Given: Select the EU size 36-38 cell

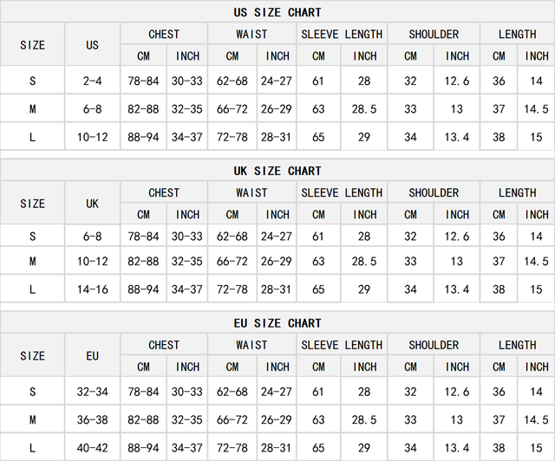Looking at the screenshot, I should coord(93,419).
